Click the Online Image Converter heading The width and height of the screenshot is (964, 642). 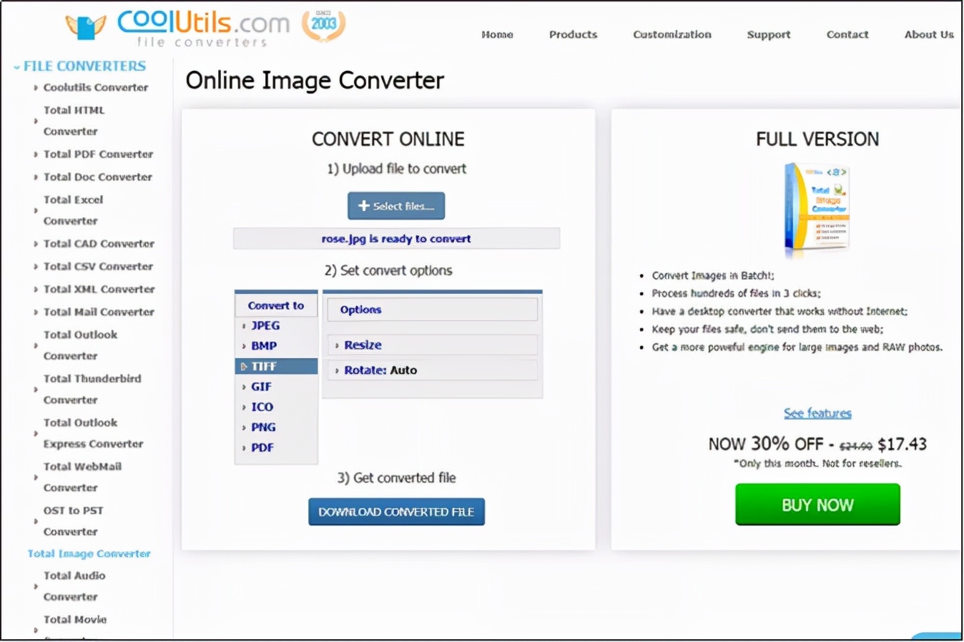tap(315, 81)
